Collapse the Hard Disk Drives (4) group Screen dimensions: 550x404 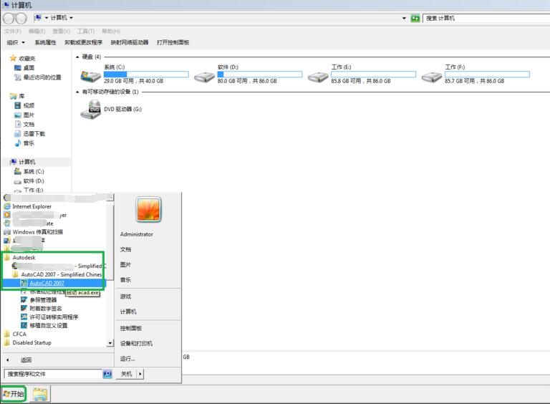pyautogui.click(x=77, y=57)
